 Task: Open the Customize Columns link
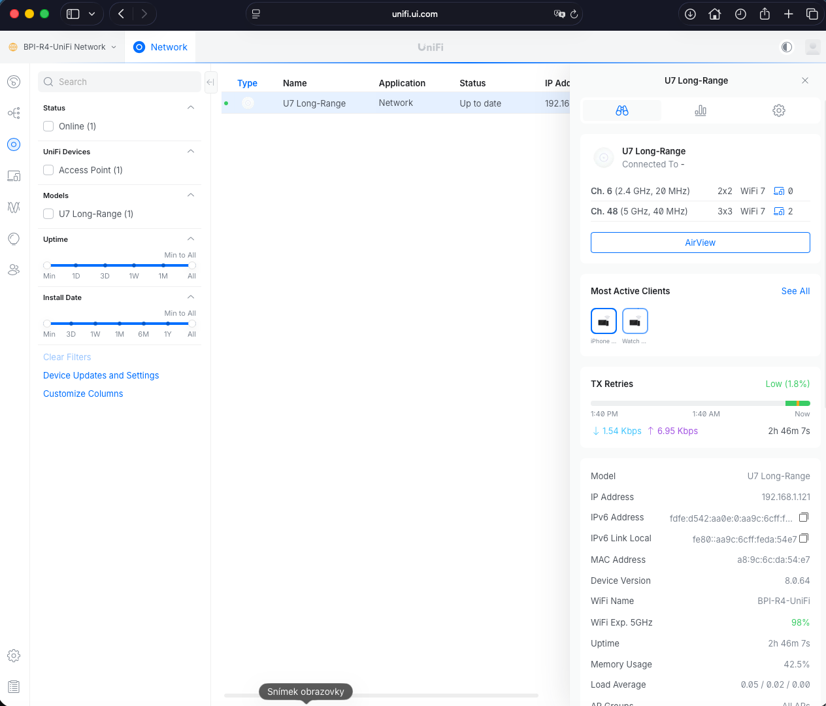tap(83, 394)
